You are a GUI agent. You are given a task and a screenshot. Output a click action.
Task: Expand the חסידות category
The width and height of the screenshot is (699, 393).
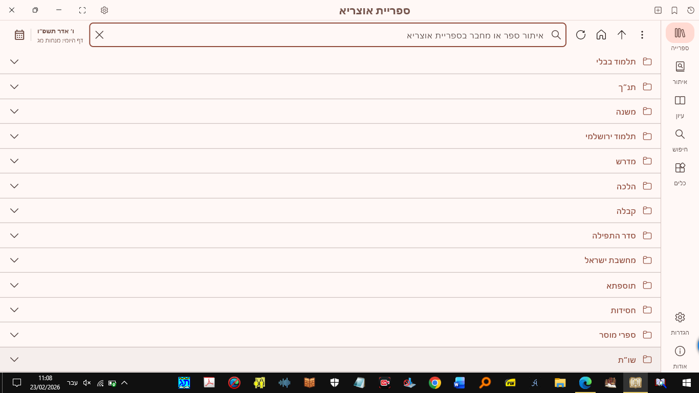[x=14, y=310]
